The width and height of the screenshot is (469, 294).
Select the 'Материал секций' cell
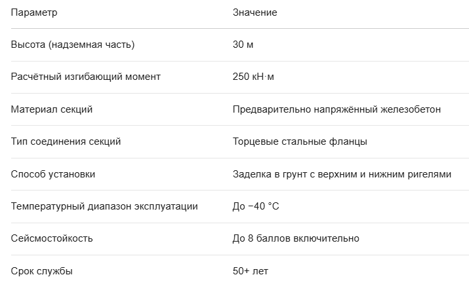(x=52, y=109)
